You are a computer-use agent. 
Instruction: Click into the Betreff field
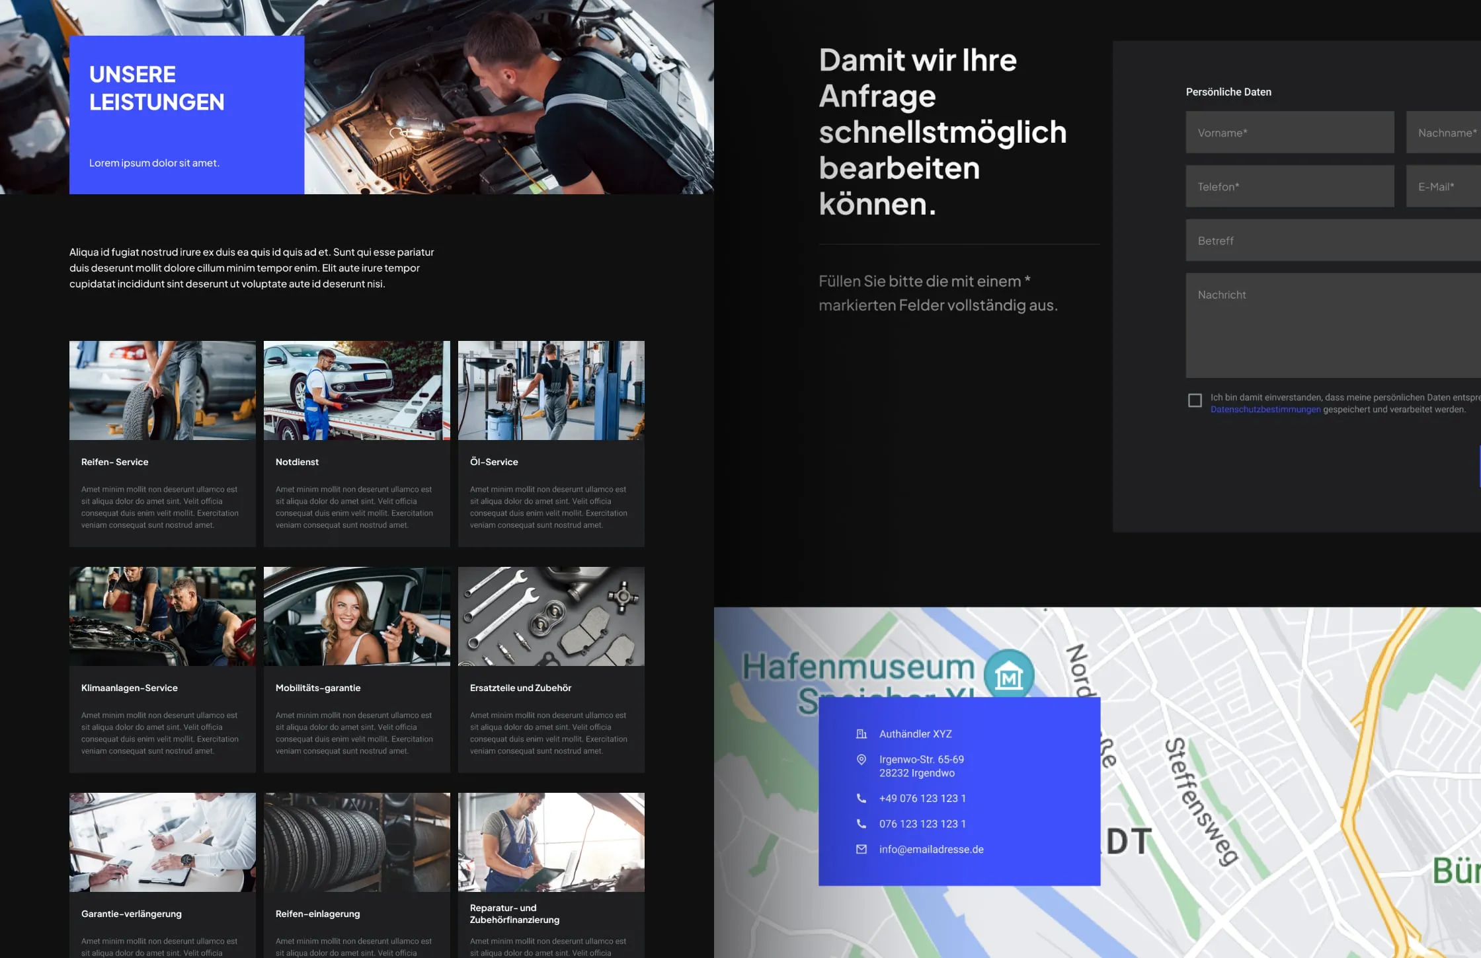coord(1334,240)
